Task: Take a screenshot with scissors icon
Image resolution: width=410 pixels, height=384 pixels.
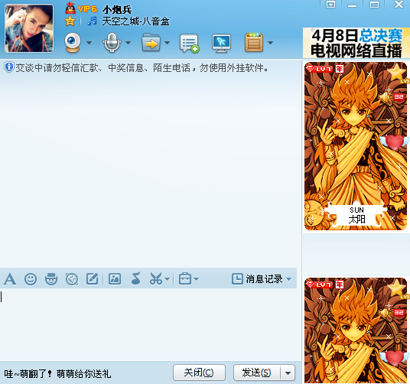Action: tap(156, 279)
